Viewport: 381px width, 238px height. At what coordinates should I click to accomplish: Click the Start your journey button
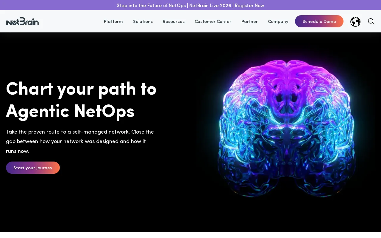point(33,168)
